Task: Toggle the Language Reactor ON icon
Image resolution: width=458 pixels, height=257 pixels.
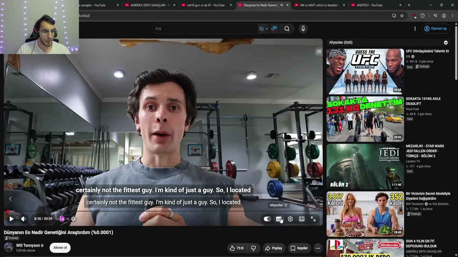Action: [64, 219]
